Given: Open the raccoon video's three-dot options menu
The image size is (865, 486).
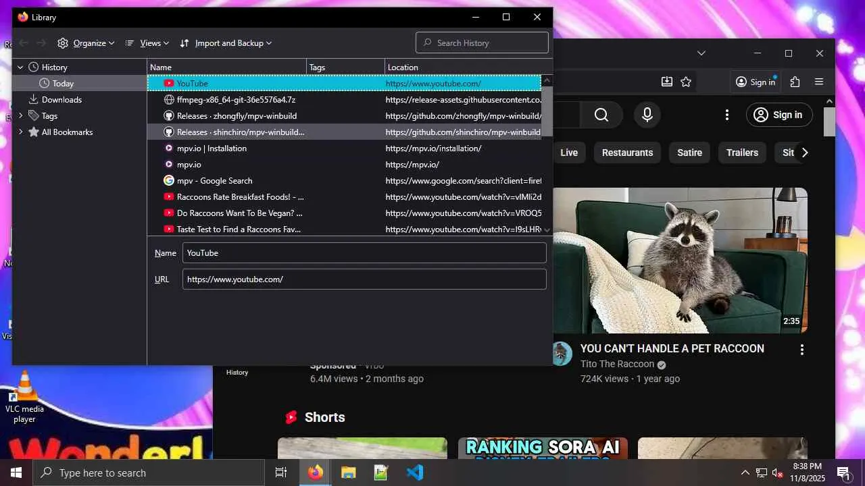Looking at the screenshot, I should pyautogui.click(x=802, y=350).
